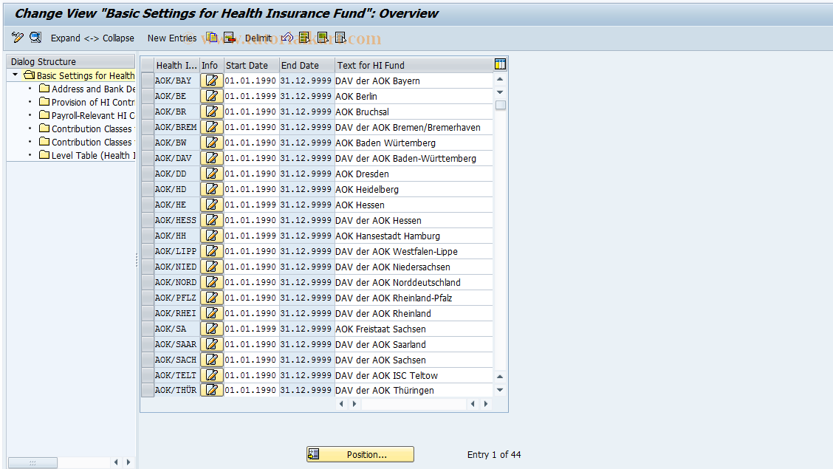Open Info icon for AOK/SA row

click(x=211, y=329)
